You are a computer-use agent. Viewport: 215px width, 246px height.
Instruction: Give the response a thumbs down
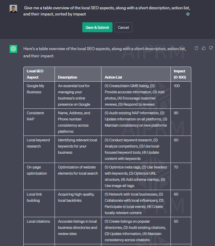211,48
